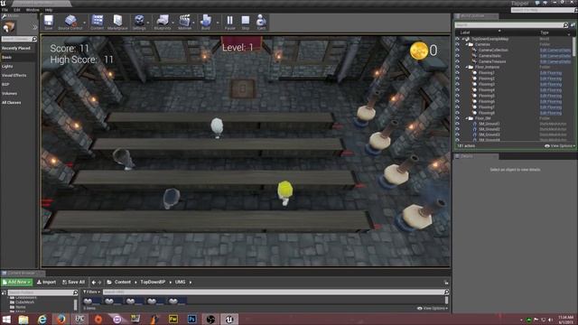Open Matinee dropdown arrow

click(193, 23)
